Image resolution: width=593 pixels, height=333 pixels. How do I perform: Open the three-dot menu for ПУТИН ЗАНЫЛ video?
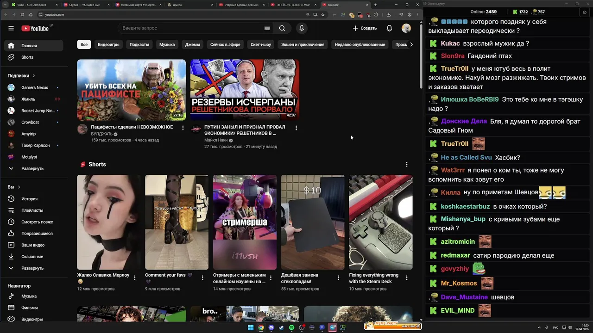[296, 128]
